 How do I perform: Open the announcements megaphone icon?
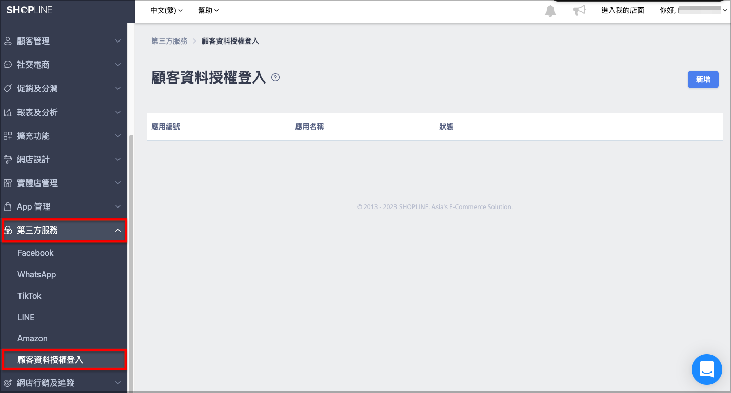pos(579,11)
